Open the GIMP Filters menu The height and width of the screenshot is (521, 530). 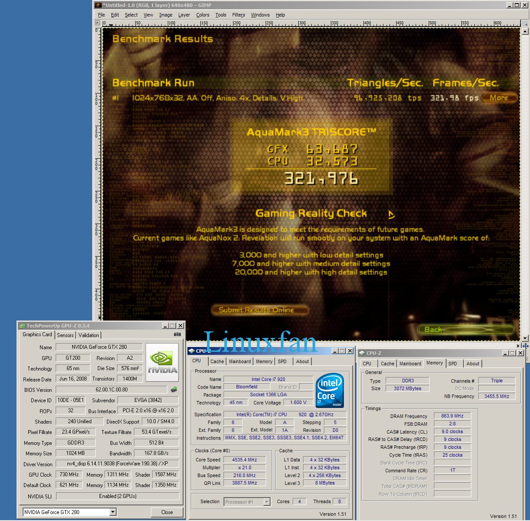point(238,15)
